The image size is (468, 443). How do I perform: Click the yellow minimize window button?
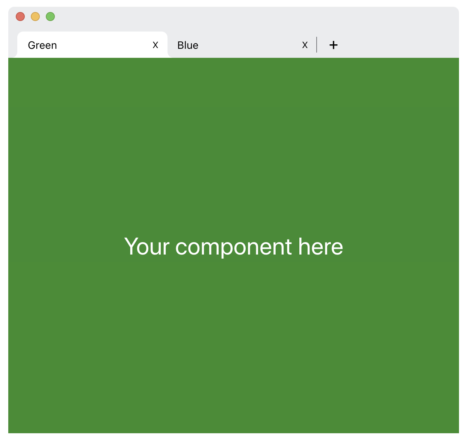coord(35,17)
